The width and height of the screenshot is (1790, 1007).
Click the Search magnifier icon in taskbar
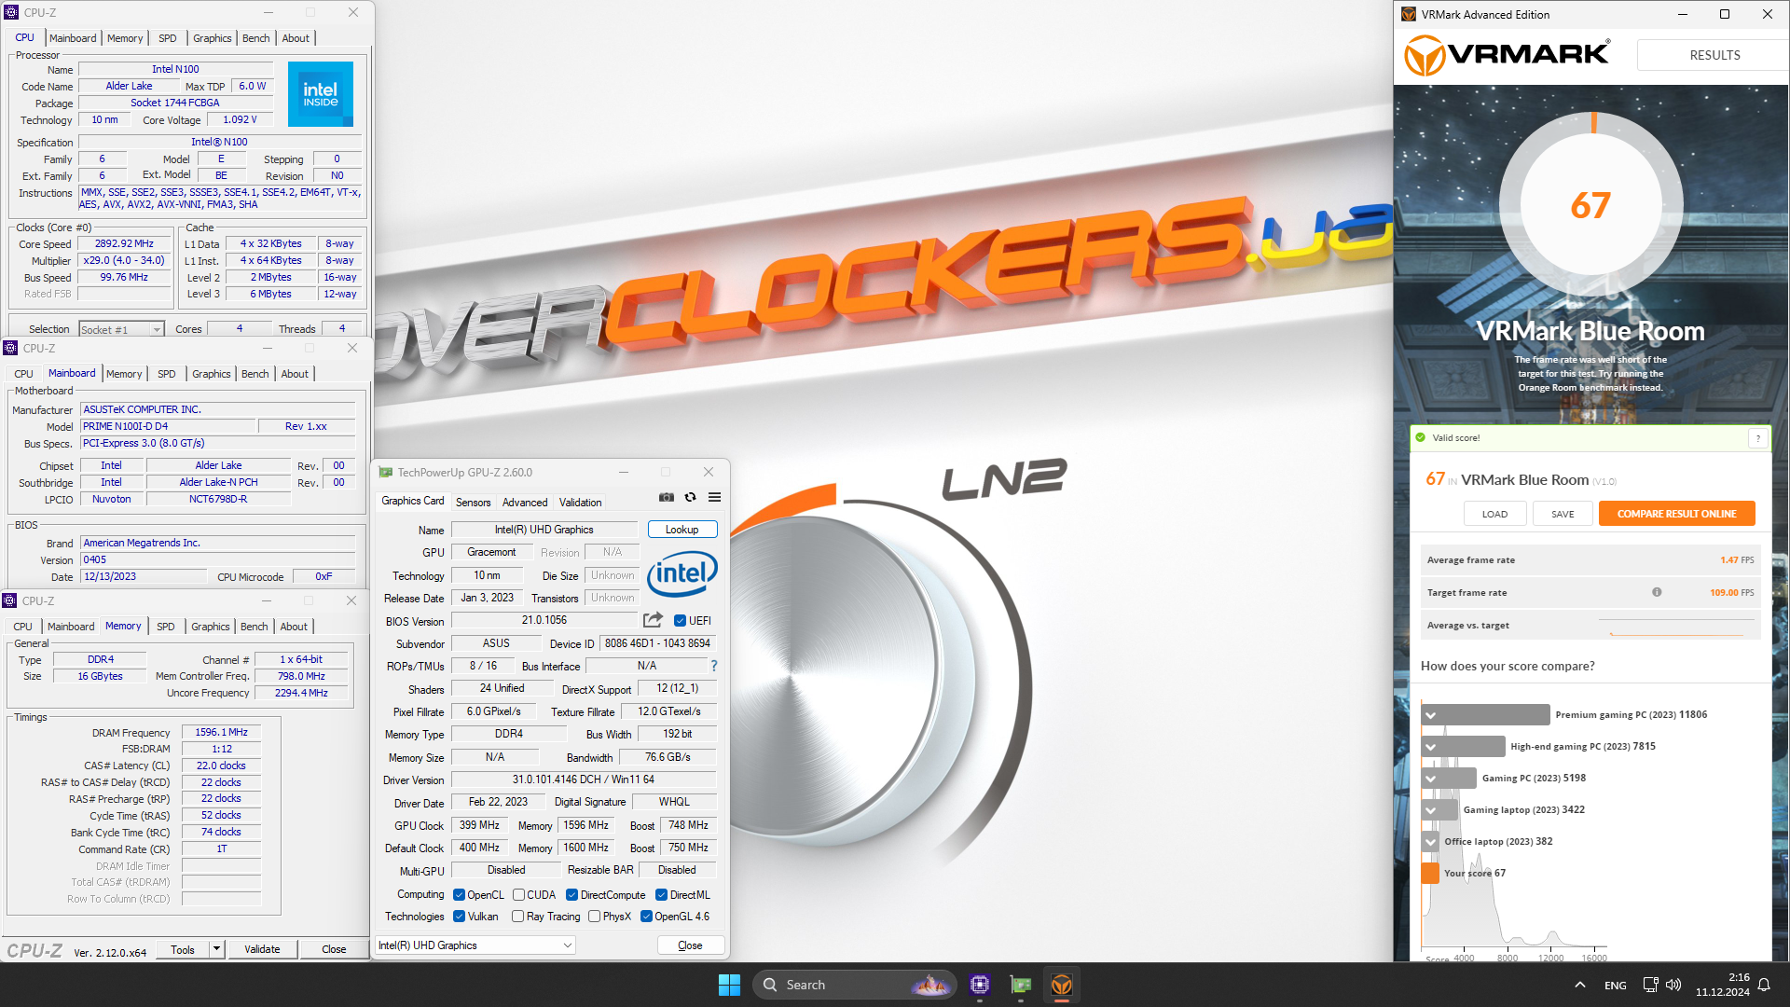point(770,985)
